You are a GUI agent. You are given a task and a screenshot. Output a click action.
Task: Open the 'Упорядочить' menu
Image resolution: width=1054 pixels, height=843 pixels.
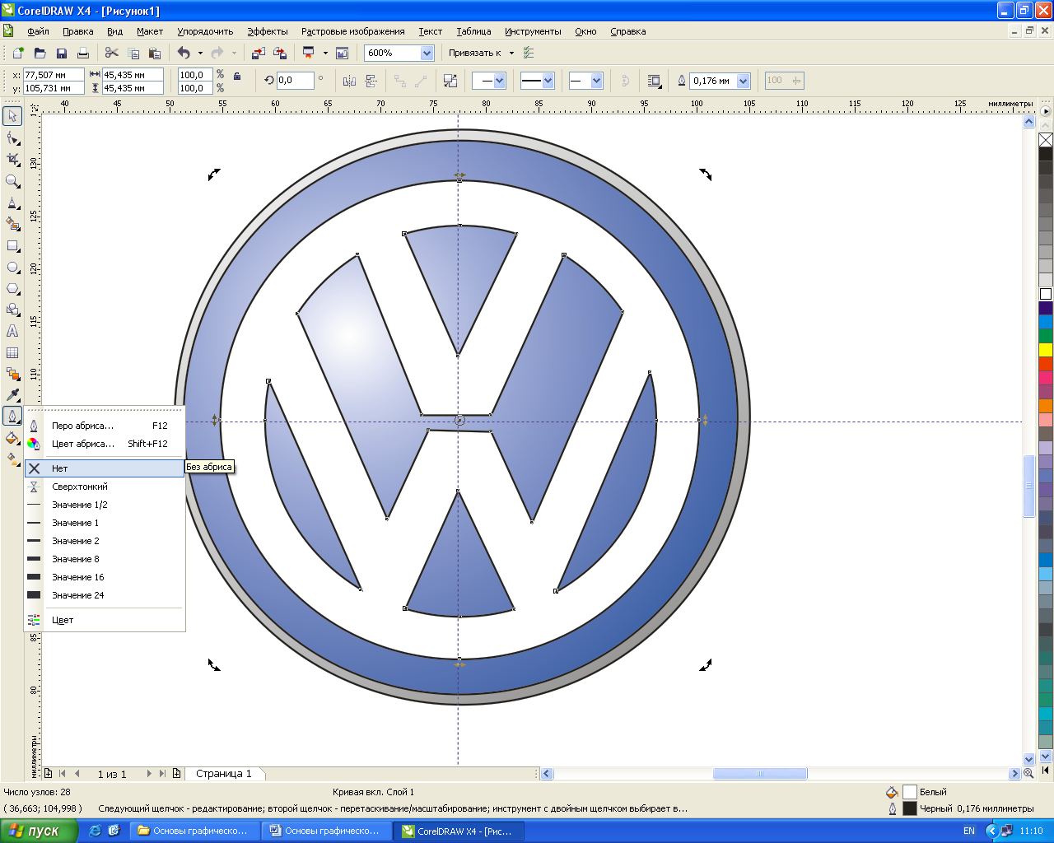tap(205, 31)
